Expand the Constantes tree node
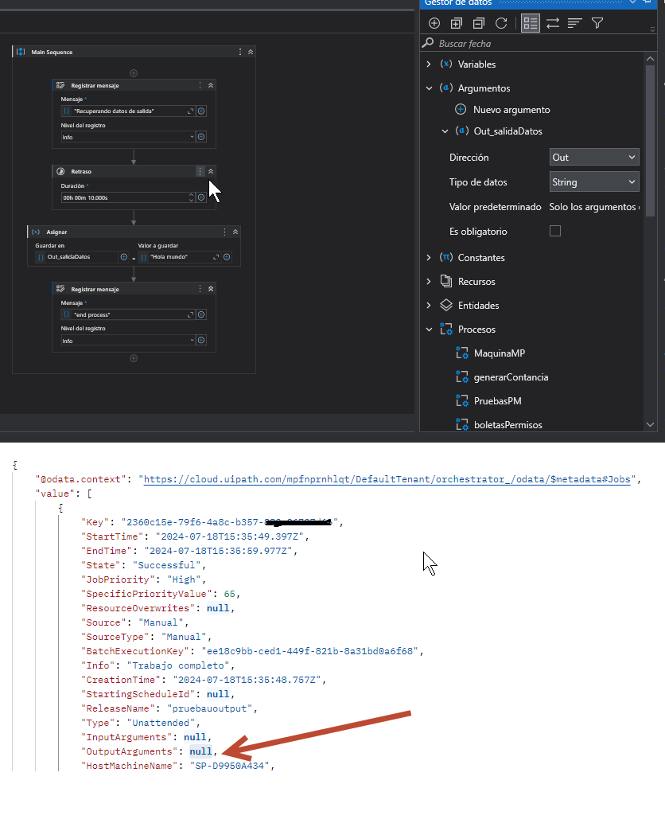Viewport: 665px width, 831px height. tap(430, 257)
